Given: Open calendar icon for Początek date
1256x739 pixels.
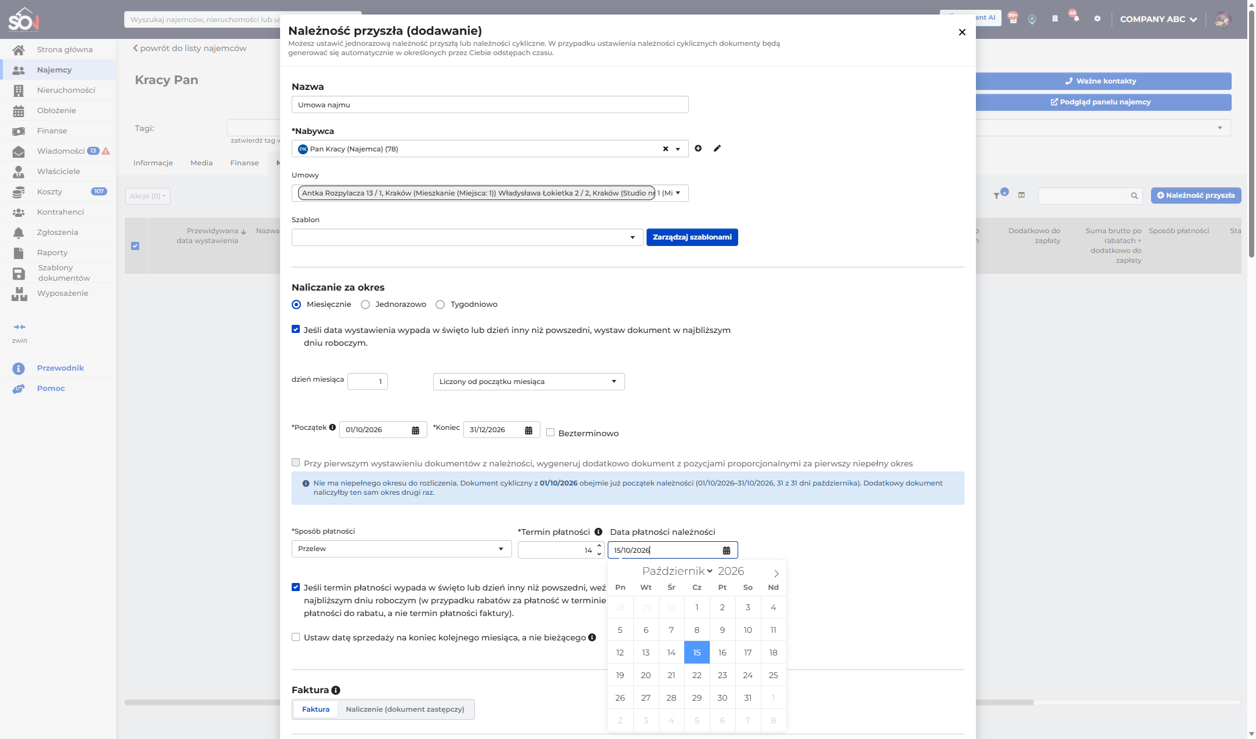Looking at the screenshot, I should [x=416, y=430].
